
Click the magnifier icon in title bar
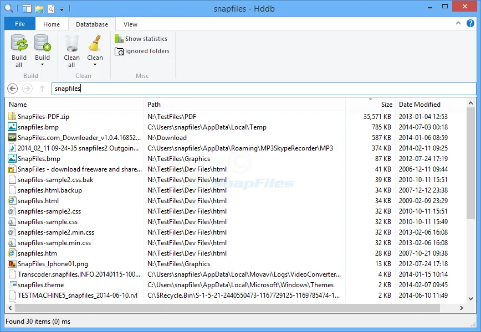(9, 8)
